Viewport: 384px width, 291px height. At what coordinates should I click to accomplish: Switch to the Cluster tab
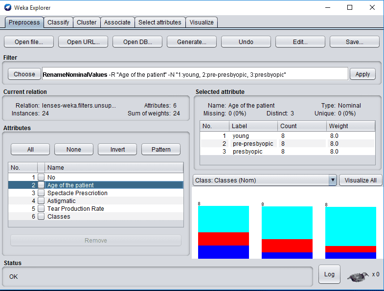tap(87, 22)
